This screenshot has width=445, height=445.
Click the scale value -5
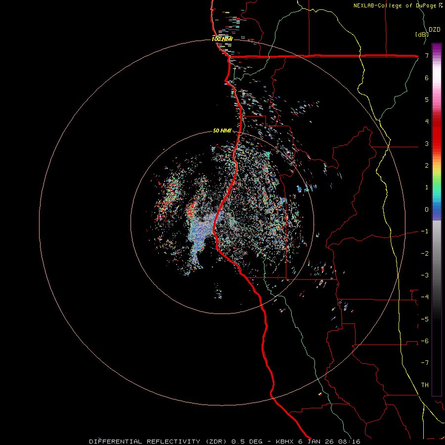pos(425,319)
